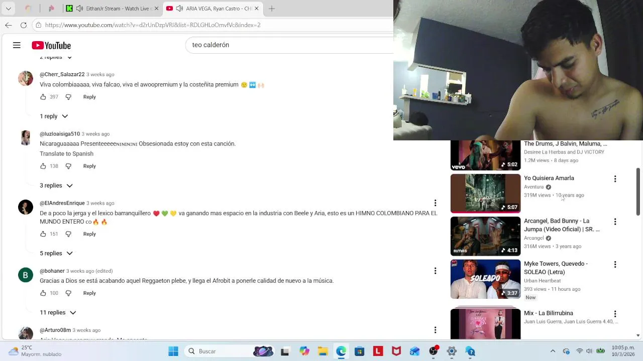Show hidden system tray icons
The width and height of the screenshot is (643, 361).
[x=553, y=351]
